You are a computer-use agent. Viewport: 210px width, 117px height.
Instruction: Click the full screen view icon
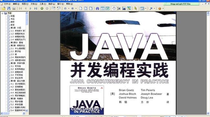(x=108, y=8)
